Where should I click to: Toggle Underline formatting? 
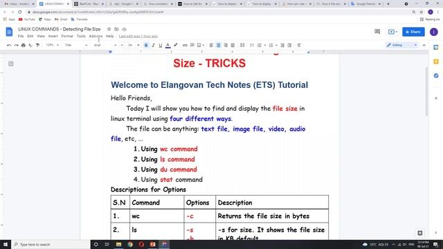coord(160,45)
